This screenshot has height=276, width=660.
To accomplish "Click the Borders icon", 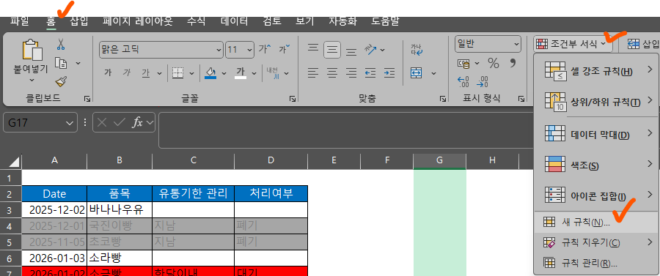I will [x=178, y=73].
